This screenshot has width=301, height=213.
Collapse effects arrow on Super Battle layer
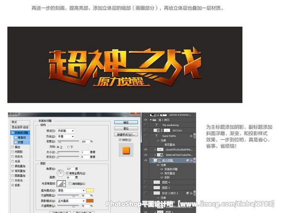(194, 136)
